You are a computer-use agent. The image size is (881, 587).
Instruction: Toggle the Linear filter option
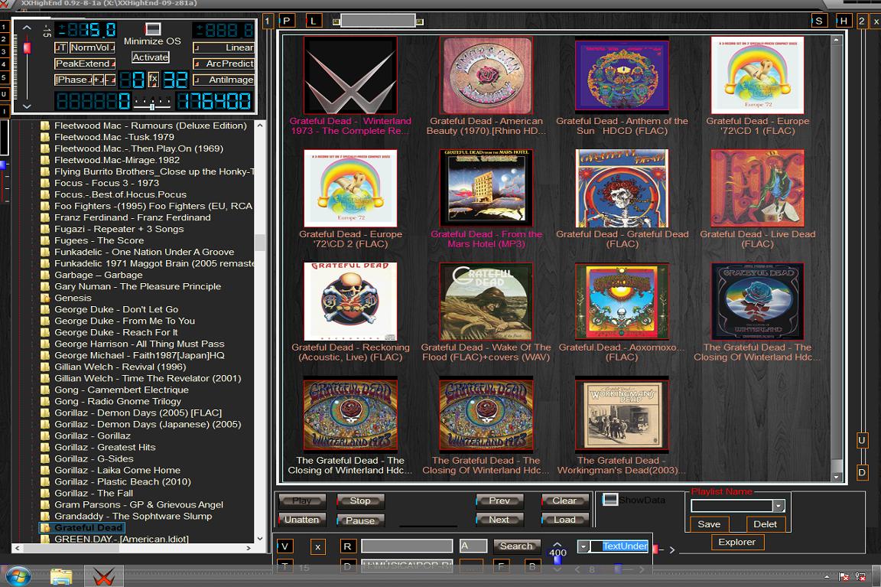click(223, 47)
